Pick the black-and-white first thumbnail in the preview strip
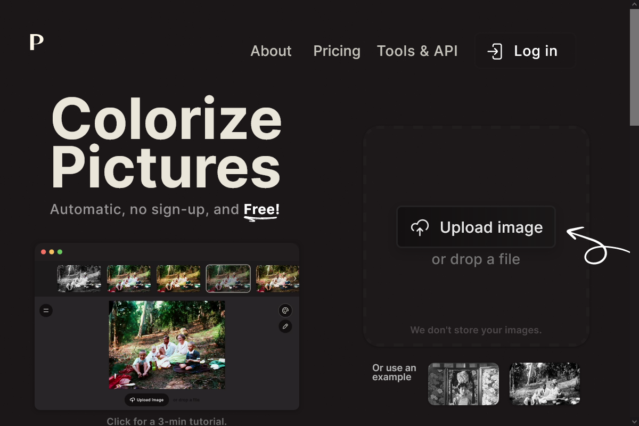The width and height of the screenshot is (639, 426). click(x=79, y=278)
